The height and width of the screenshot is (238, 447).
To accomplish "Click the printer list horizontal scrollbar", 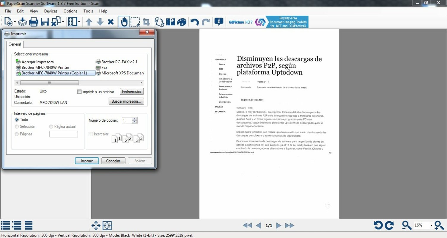I will 49,83.
